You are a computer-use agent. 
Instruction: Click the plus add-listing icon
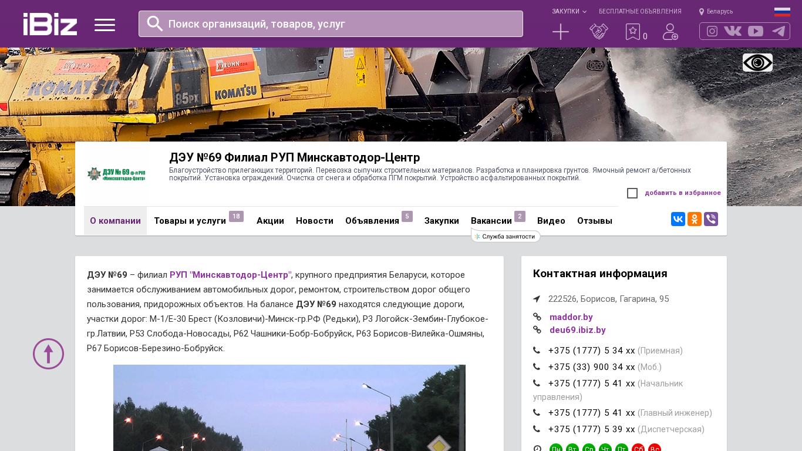click(561, 32)
